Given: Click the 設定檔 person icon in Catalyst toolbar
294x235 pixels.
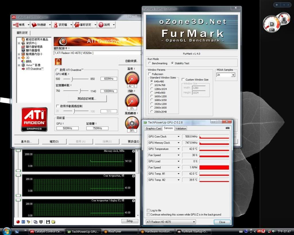Looking at the screenshot, I should point(56,25).
